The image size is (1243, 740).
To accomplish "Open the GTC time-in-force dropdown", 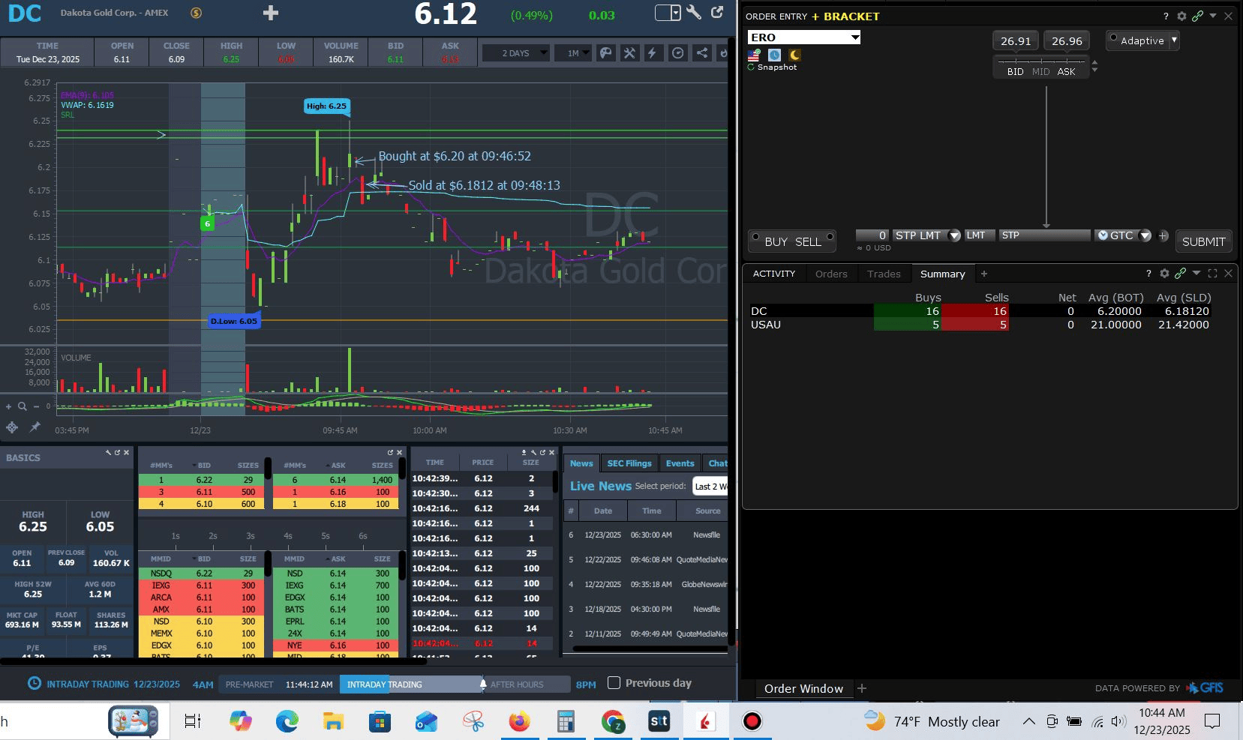I will pos(1145,235).
